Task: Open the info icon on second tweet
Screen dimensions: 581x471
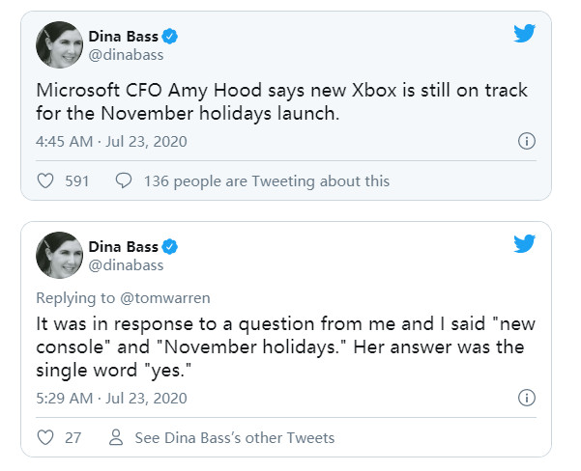Action: 527,398
